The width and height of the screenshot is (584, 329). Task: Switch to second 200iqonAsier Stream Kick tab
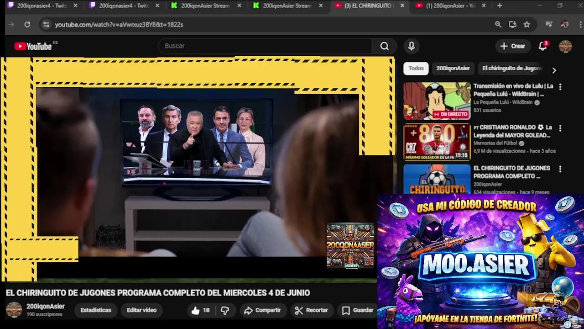(x=287, y=5)
